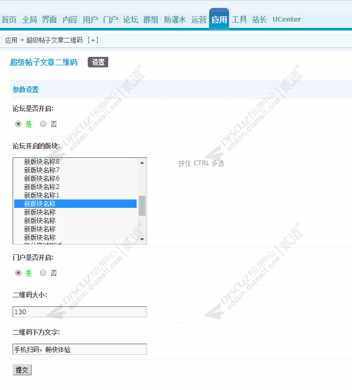Open the 门户 tab

(110, 19)
